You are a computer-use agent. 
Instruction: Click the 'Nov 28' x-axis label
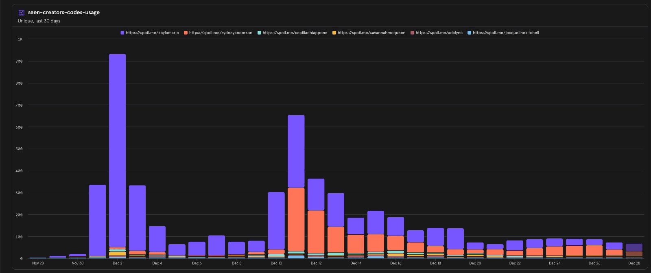tap(38, 263)
